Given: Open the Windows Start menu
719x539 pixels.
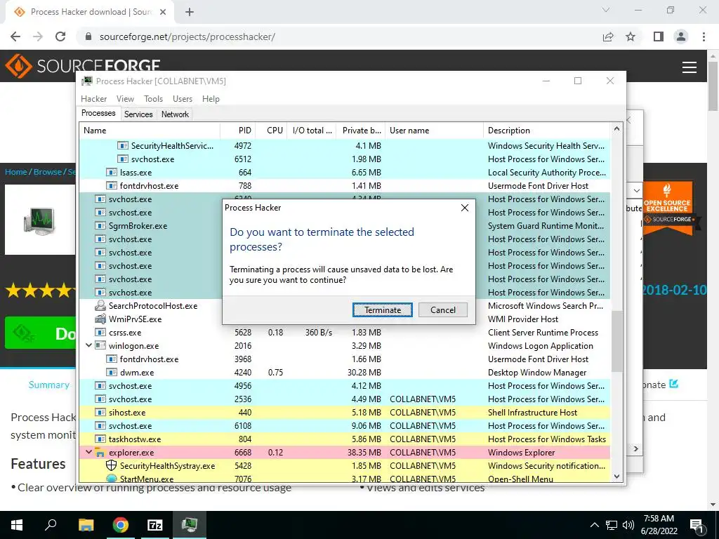Looking at the screenshot, I should 17,525.
